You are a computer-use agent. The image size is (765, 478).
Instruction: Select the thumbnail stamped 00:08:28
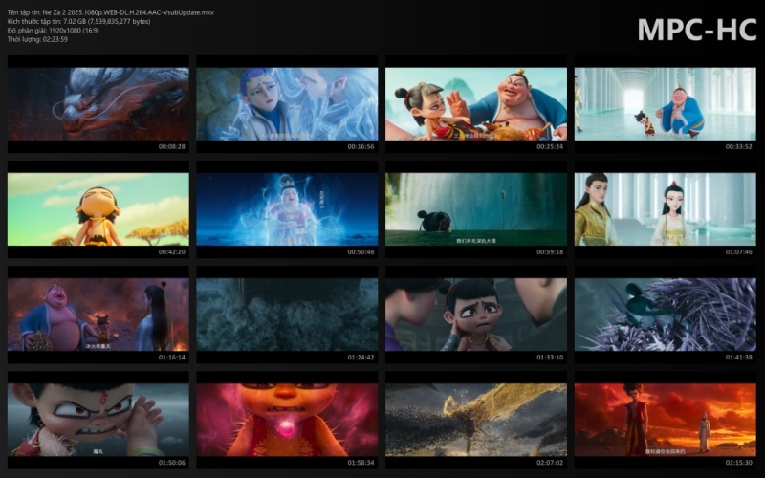coord(98,104)
